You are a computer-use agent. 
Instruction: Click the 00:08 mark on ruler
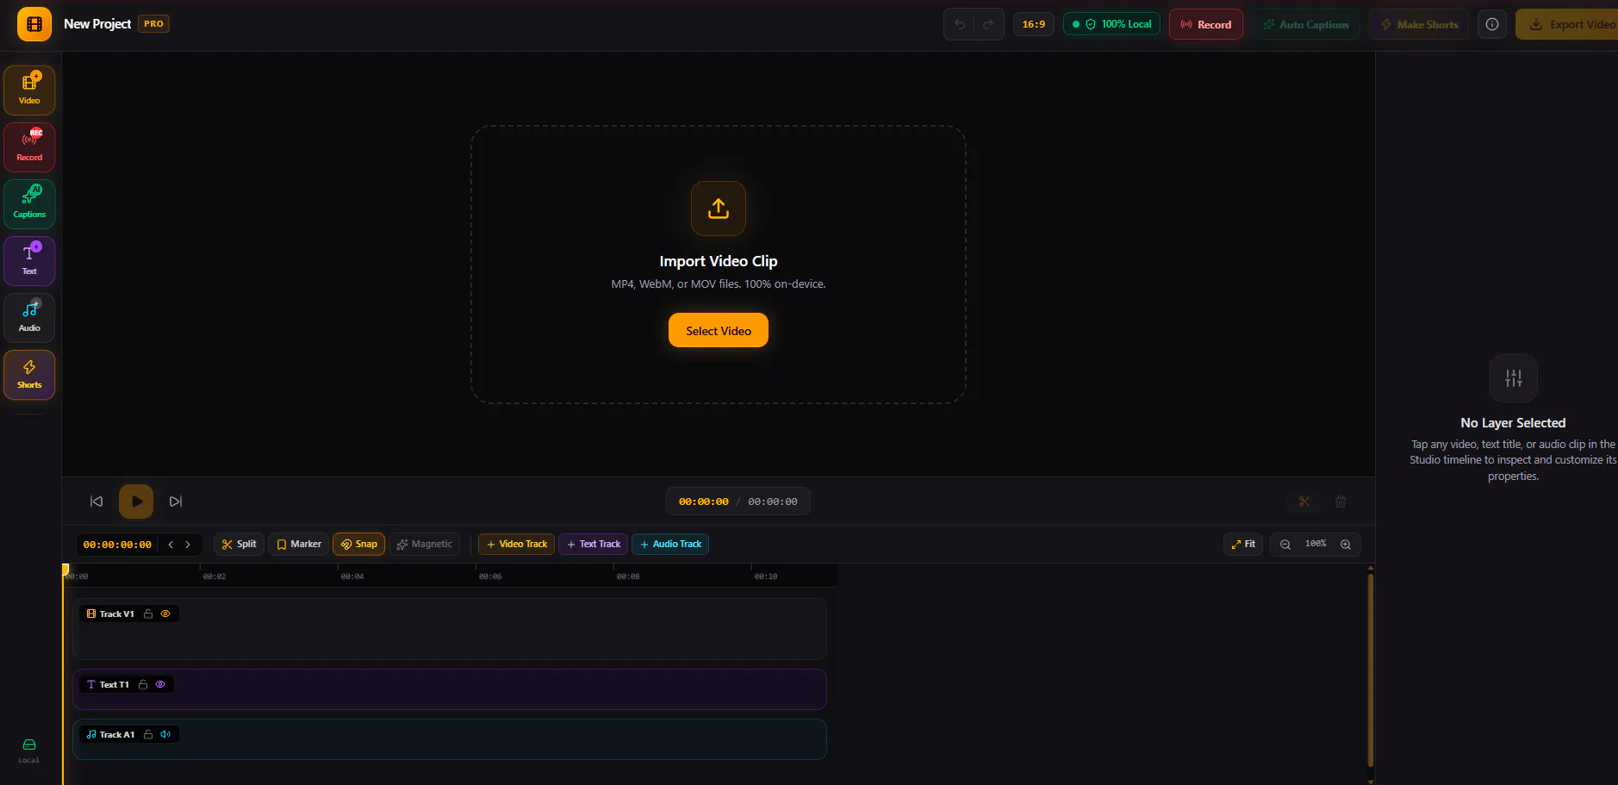coord(628,576)
